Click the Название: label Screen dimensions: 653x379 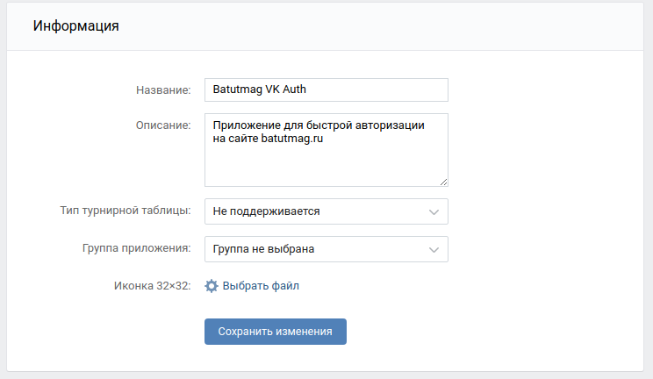click(x=163, y=90)
